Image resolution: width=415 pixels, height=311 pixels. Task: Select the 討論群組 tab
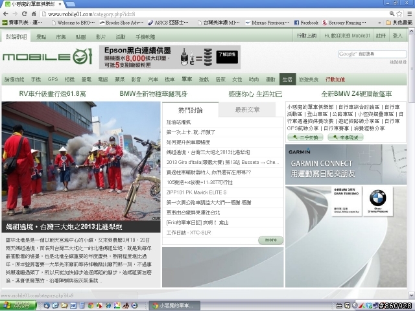16,36
